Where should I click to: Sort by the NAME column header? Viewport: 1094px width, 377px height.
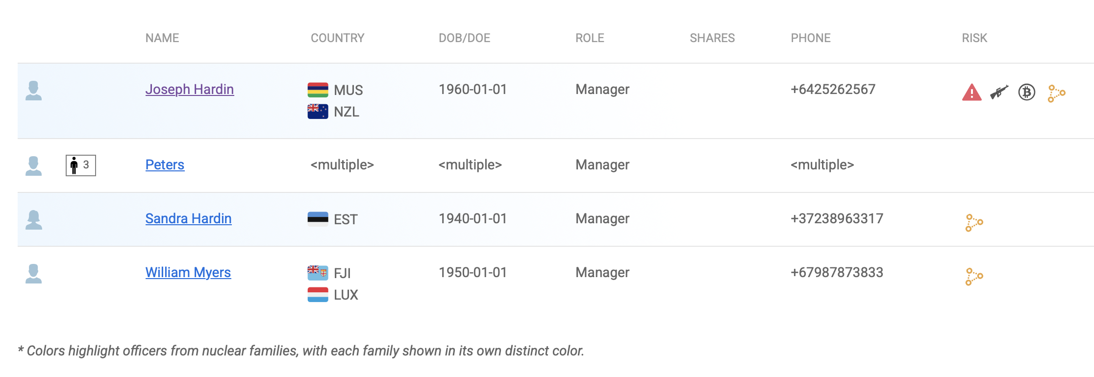click(x=162, y=38)
